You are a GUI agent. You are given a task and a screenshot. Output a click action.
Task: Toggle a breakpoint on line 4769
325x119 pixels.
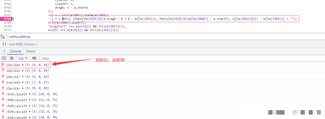pyautogui.click(x=7, y=23)
